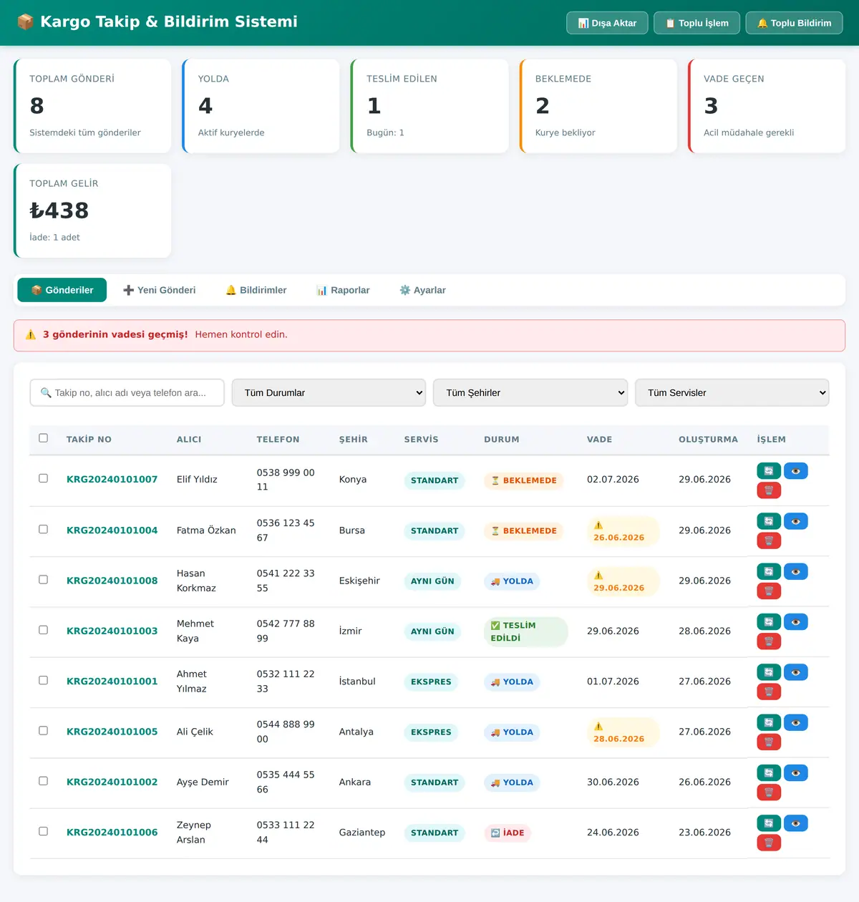Screen dimensions: 859x902
Task: Go to the Bildirimler tab
Action: [256, 290]
